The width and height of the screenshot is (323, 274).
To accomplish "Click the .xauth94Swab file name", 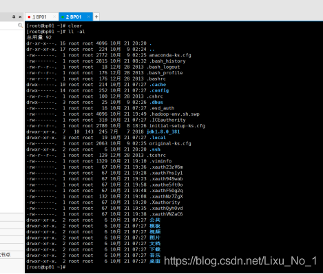I will 166,179.
